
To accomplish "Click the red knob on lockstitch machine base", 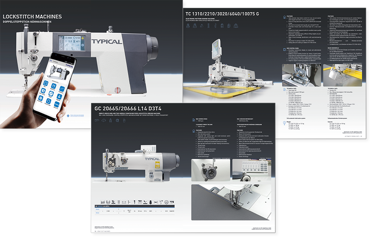I will coord(117,90).
